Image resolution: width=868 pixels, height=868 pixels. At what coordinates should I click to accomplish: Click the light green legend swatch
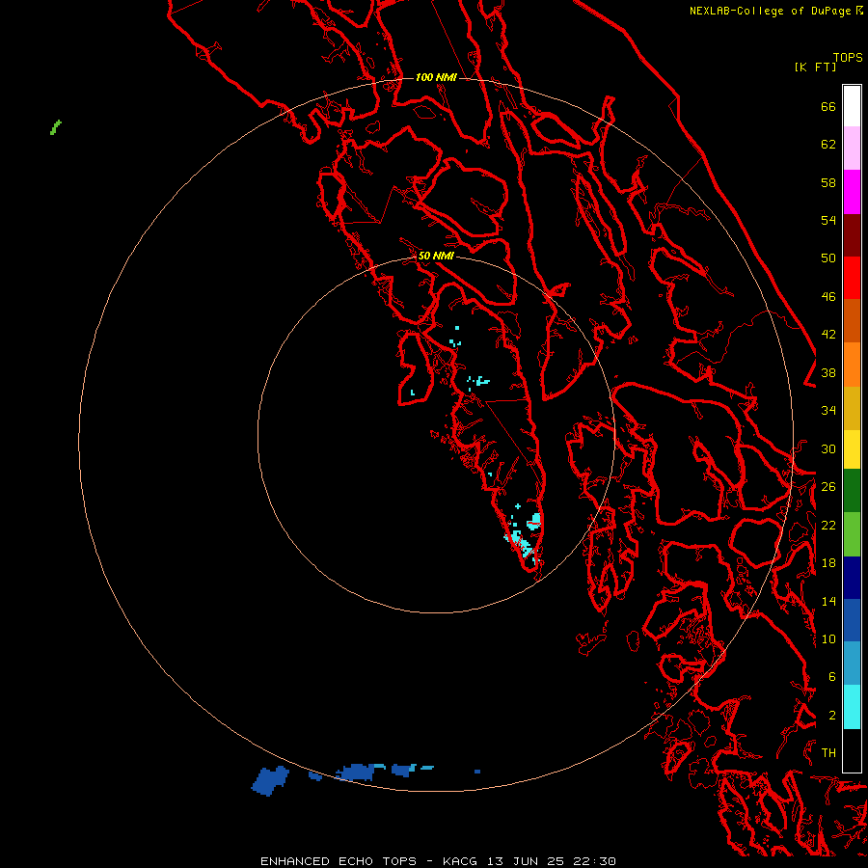[852, 534]
